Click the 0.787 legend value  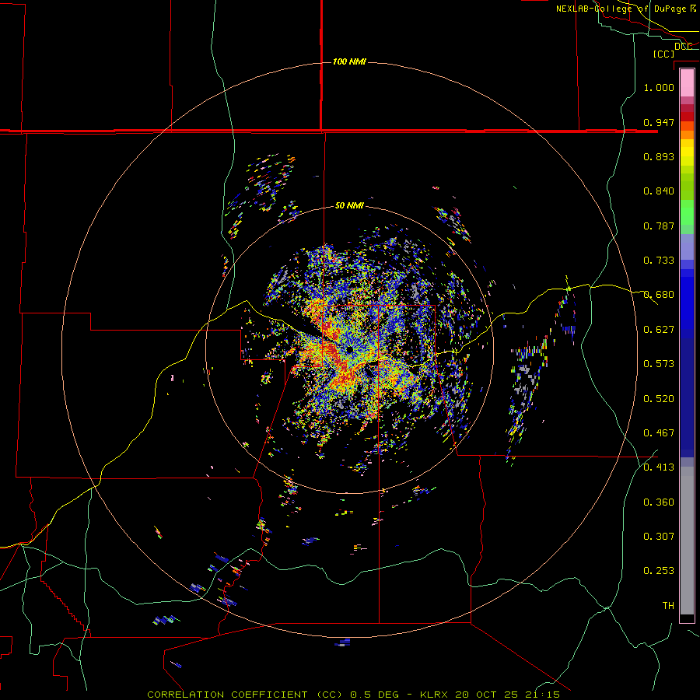click(x=659, y=226)
